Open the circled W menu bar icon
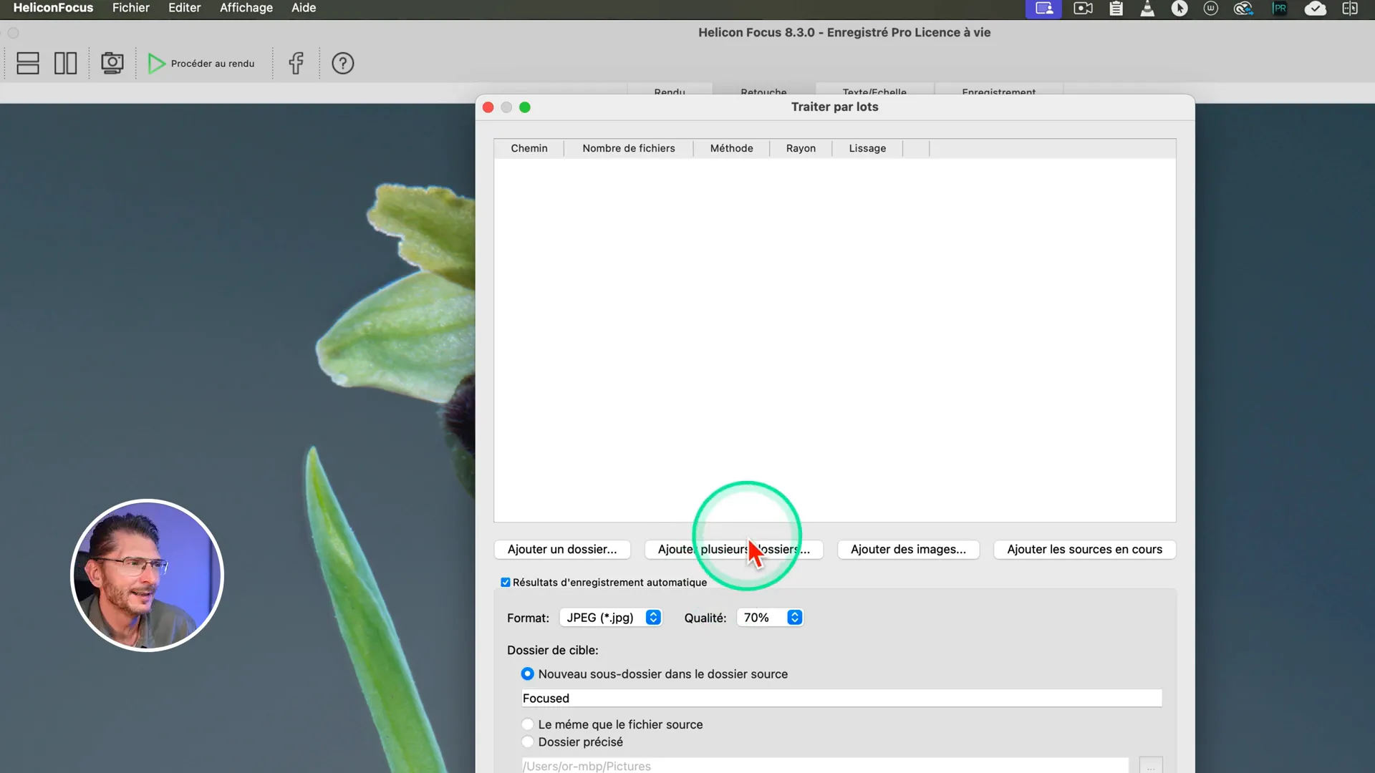The width and height of the screenshot is (1375, 773). coord(1211,9)
